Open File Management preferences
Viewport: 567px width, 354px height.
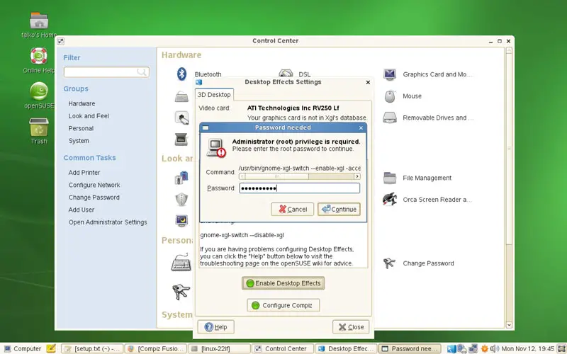tap(390, 178)
